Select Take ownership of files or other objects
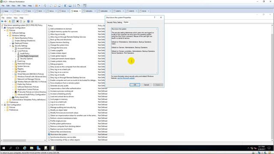274x154 pixels. click(x=65, y=140)
